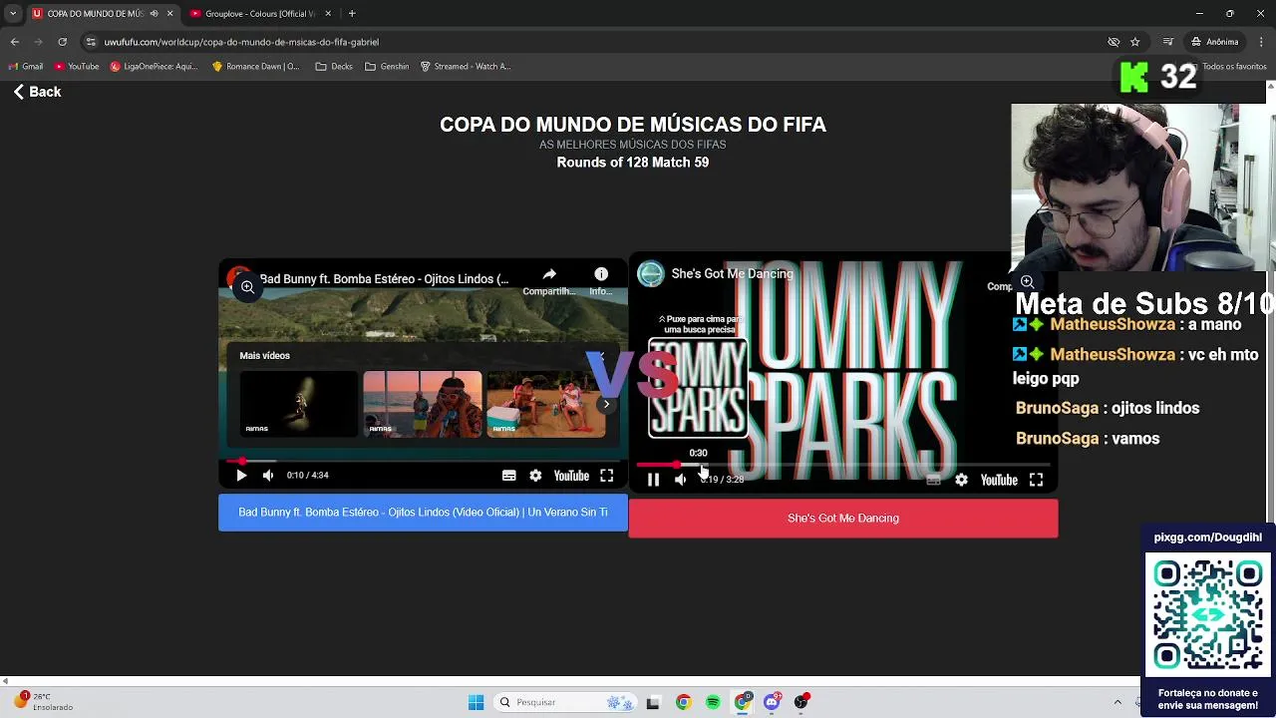This screenshot has height=718, width=1276.
Task: Open Bad Bunny video on YouTube logo
Action: click(571, 476)
